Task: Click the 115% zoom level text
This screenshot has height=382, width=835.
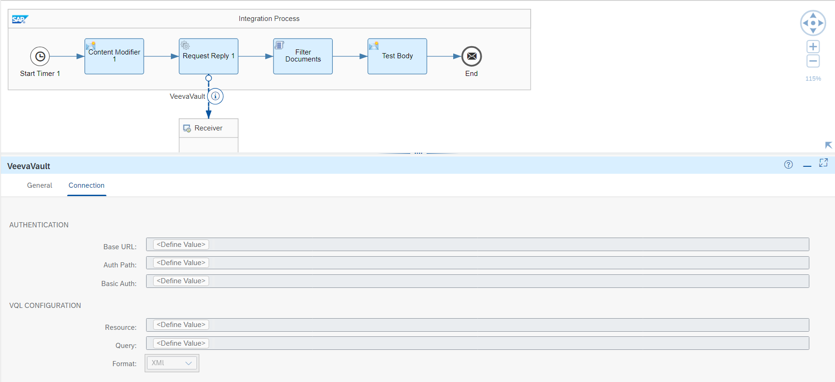Action: [x=813, y=79]
